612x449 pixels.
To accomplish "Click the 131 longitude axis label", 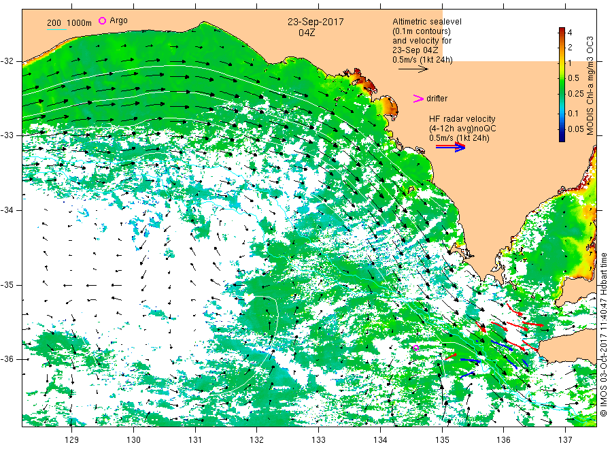I will pos(195,440).
